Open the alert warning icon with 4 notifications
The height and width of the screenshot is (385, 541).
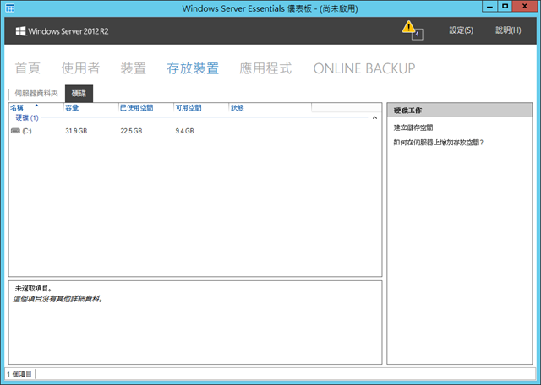tap(412, 30)
